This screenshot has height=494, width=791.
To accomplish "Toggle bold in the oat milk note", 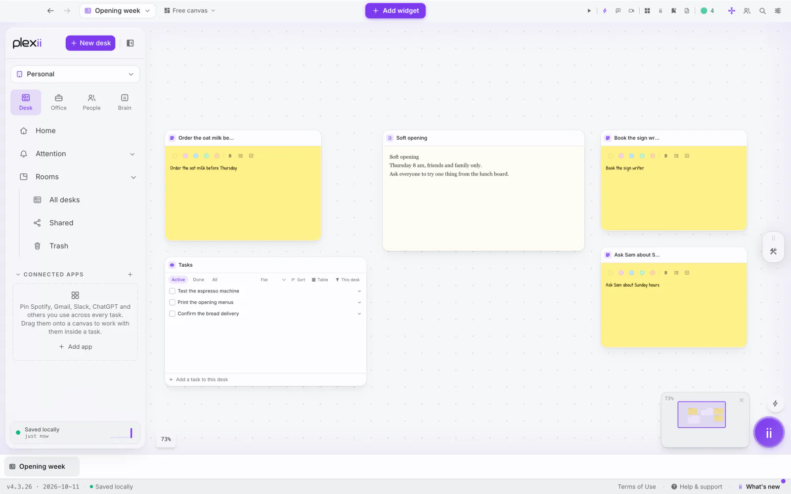I will [x=230, y=156].
